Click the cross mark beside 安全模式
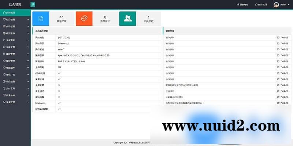 (x=59, y=91)
